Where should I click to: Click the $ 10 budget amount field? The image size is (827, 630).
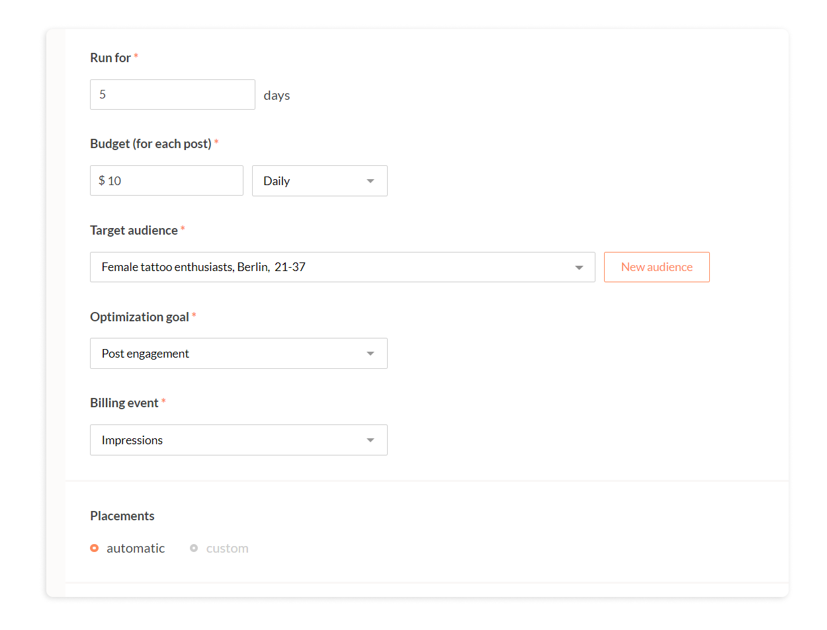166,180
